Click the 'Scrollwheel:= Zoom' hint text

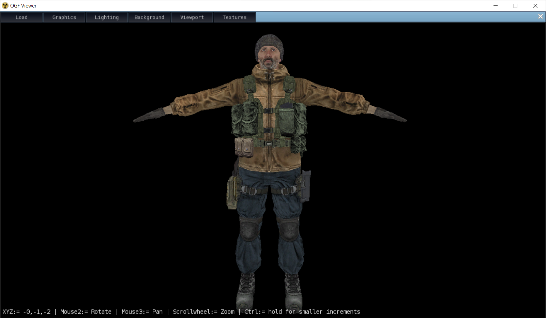pos(203,312)
